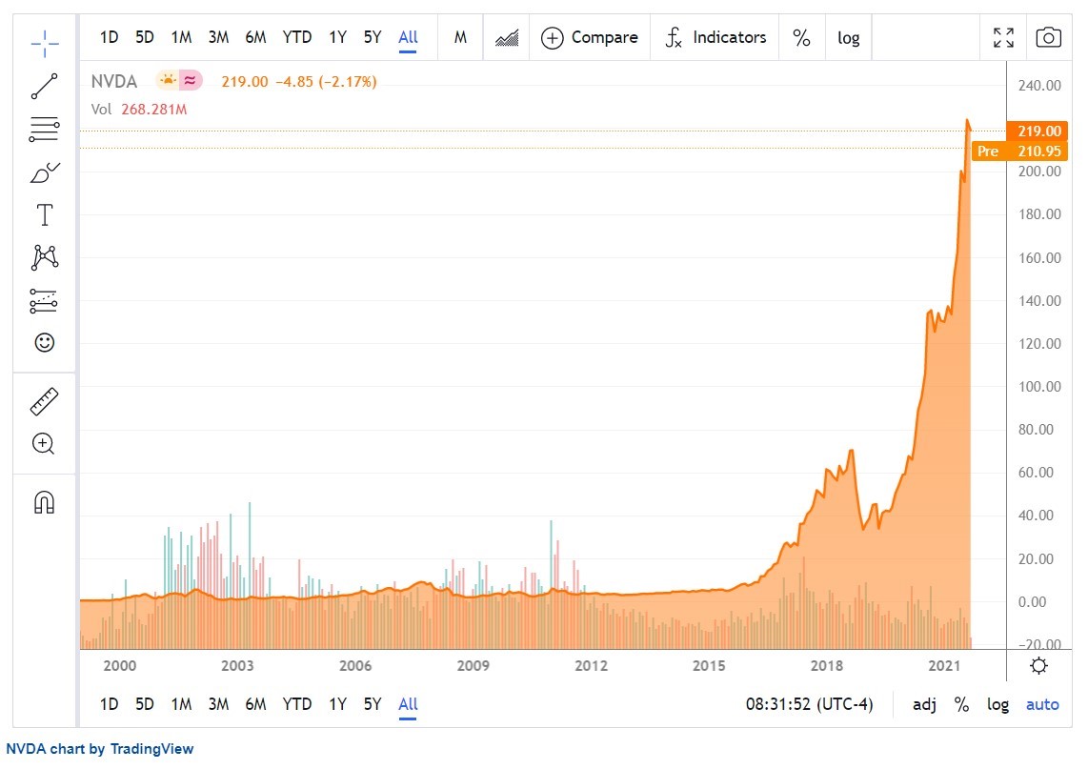Open NVDA chart by TradingView link
Image resolution: width=1088 pixels, height=769 pixels.
click(x=100, y=749)
